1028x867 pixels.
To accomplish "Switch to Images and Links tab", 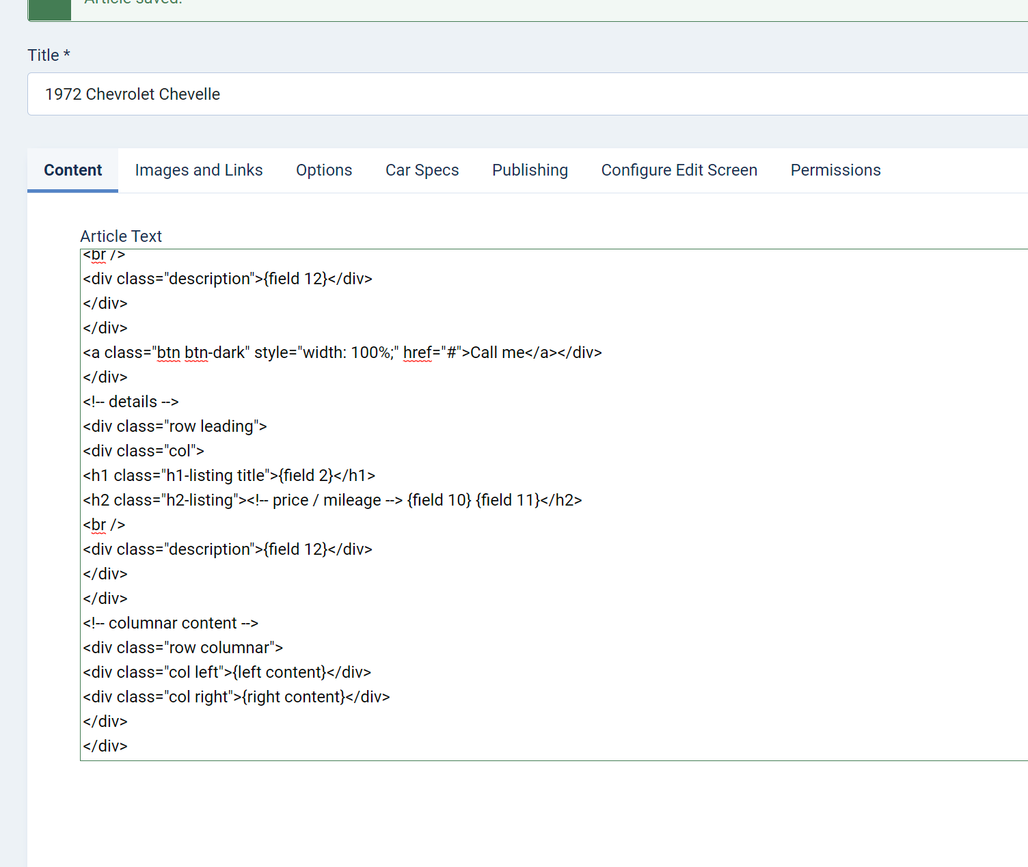I will [199, 170].
